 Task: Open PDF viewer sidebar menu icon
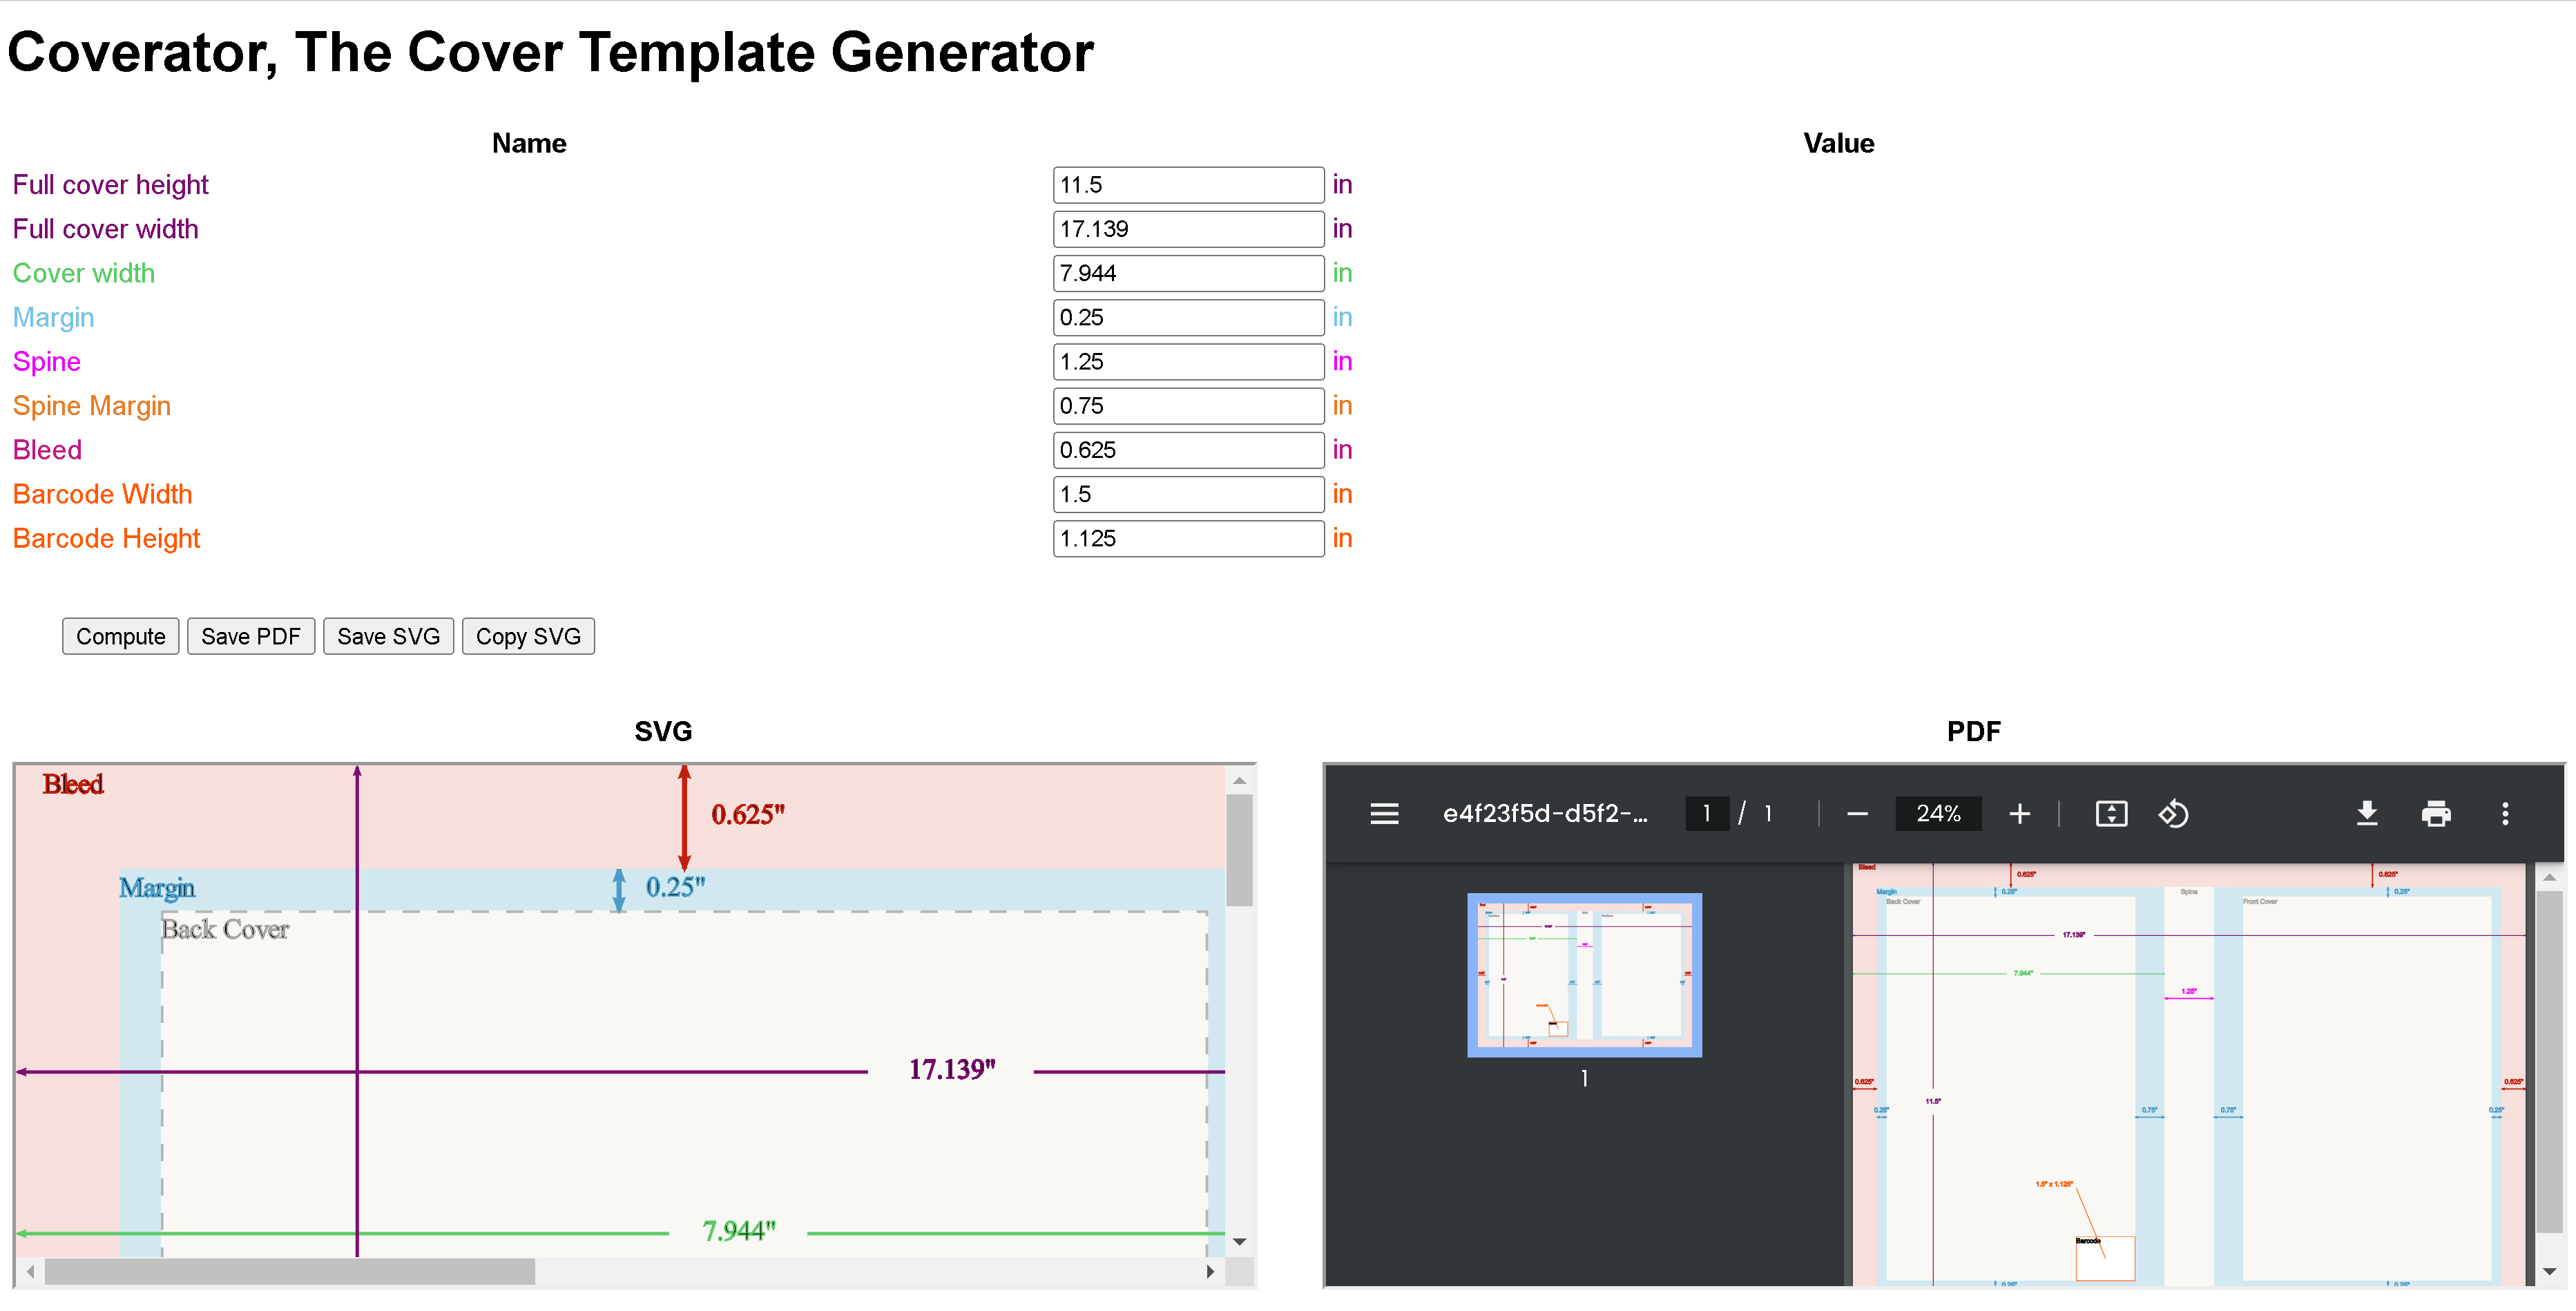click(x=1384, y=814)
